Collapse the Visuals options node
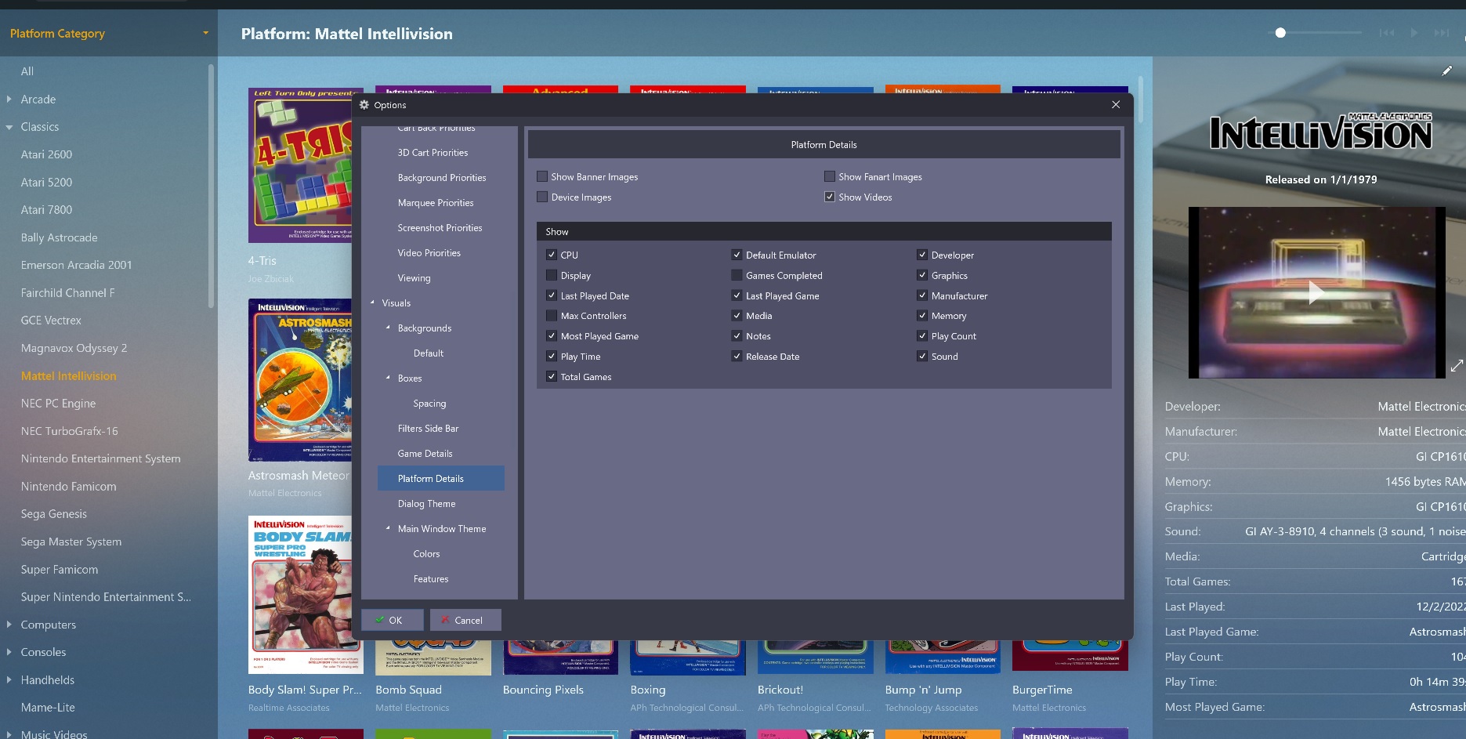Screen dimensions: 1466x739 (x=372, y=302)
